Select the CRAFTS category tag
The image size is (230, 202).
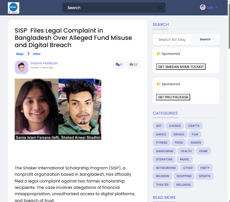point(194,126)
